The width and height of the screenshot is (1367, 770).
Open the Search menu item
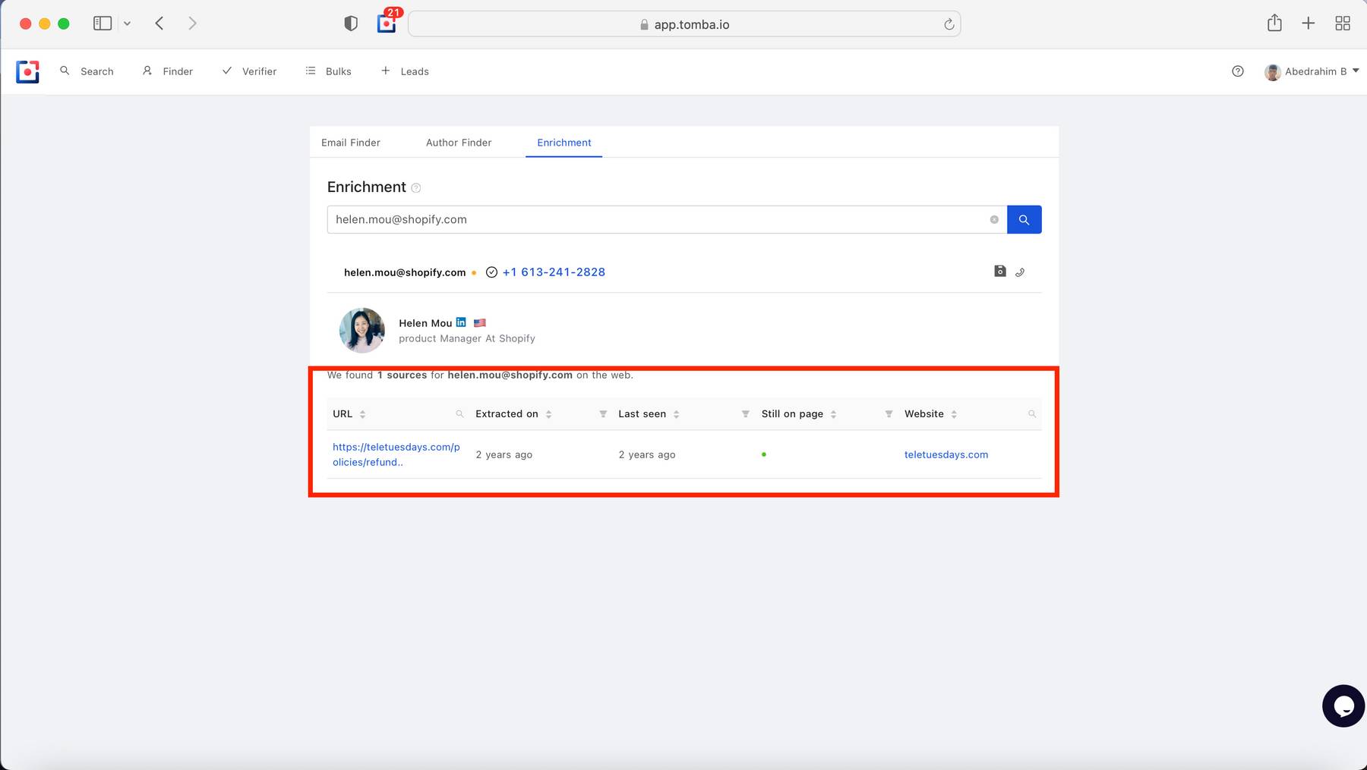87,71
